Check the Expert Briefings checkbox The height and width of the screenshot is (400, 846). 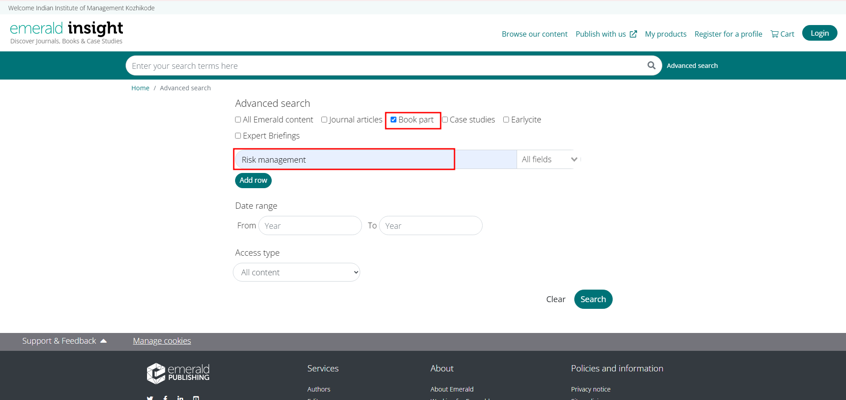coord(238,136)
